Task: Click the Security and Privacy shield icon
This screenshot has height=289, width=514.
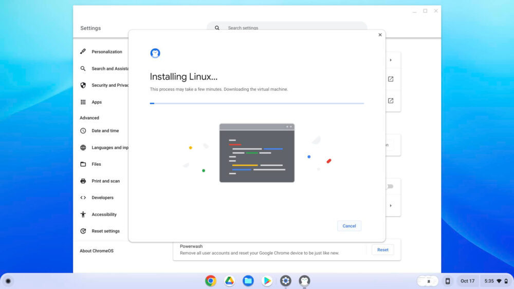Action: (83, 85)
